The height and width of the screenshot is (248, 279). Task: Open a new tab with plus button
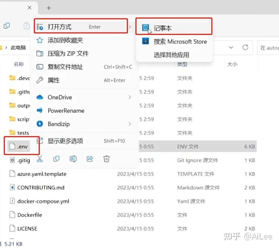pyautogui.click(x=49, y=8)
